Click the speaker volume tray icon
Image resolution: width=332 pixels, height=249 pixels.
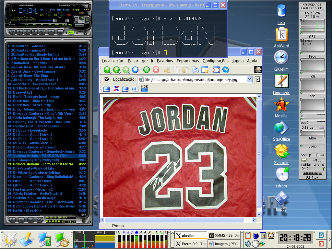(248, 244)
